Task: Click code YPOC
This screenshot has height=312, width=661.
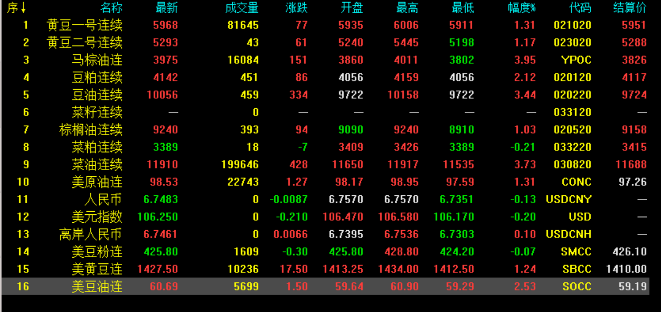Action: (x=576, y=60)
